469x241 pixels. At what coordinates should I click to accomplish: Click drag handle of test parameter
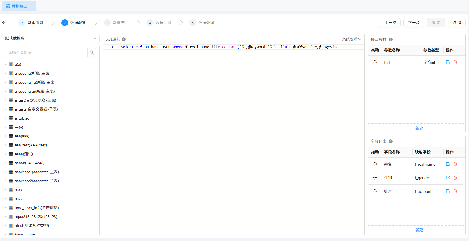pos(375,62)
